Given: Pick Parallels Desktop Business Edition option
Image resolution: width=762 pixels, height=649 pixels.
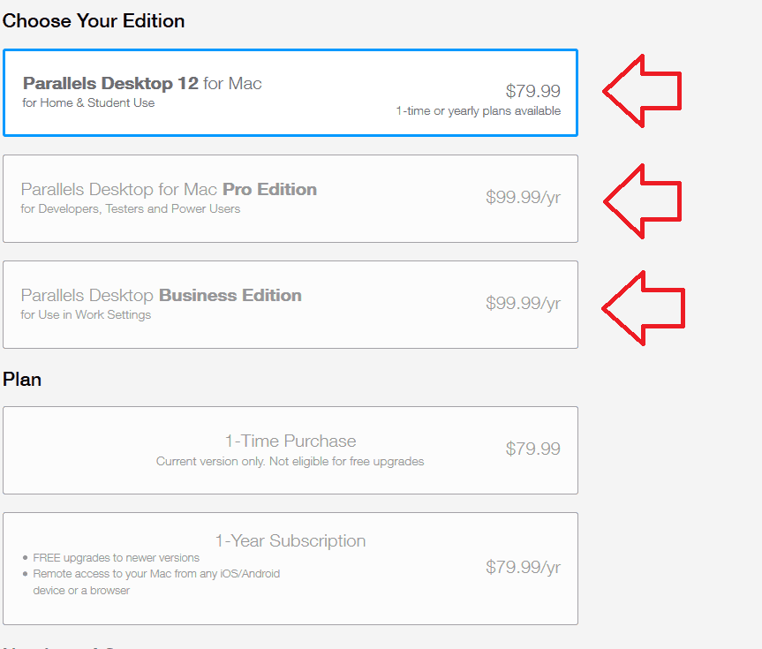Looking at the screenshot, I should (x=290, y=305).
